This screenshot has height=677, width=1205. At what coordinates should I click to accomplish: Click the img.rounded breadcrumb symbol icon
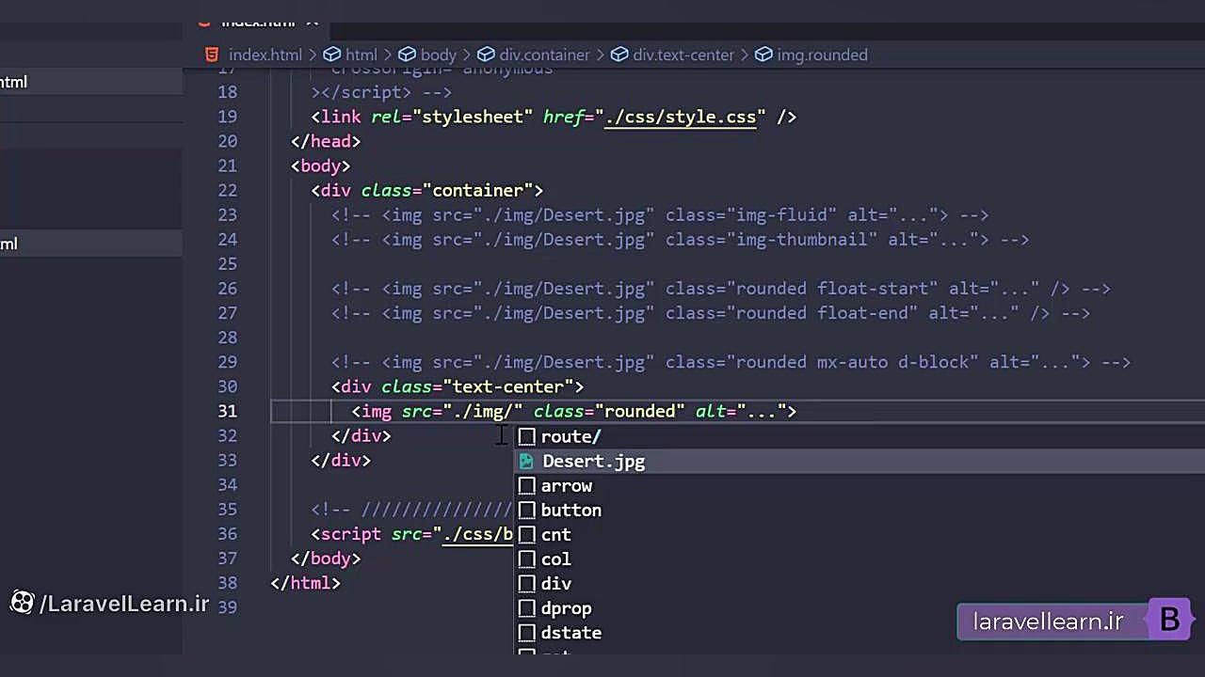(763, 55)
